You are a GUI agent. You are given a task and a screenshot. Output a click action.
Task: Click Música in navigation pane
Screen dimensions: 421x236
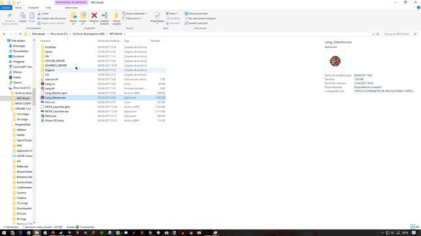(17, 72)
